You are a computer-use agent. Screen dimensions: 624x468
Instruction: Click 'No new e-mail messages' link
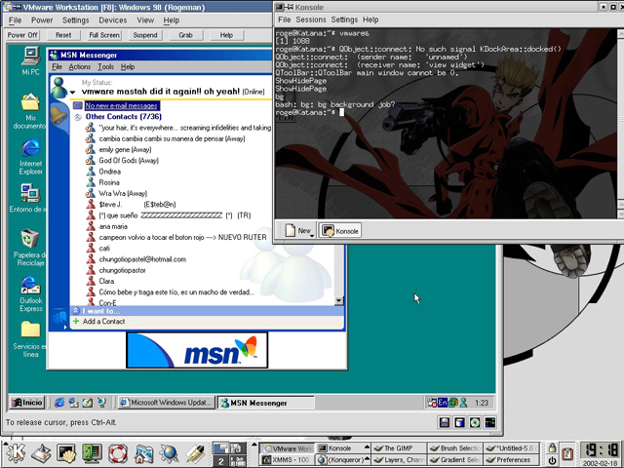pos(121,106)
